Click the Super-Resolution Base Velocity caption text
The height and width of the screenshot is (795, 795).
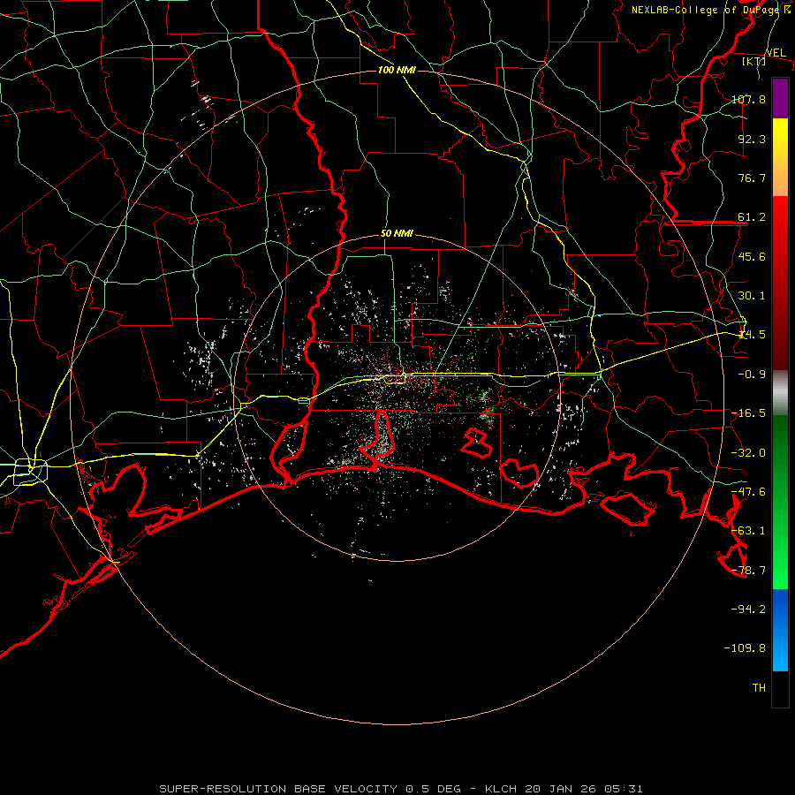401,789
